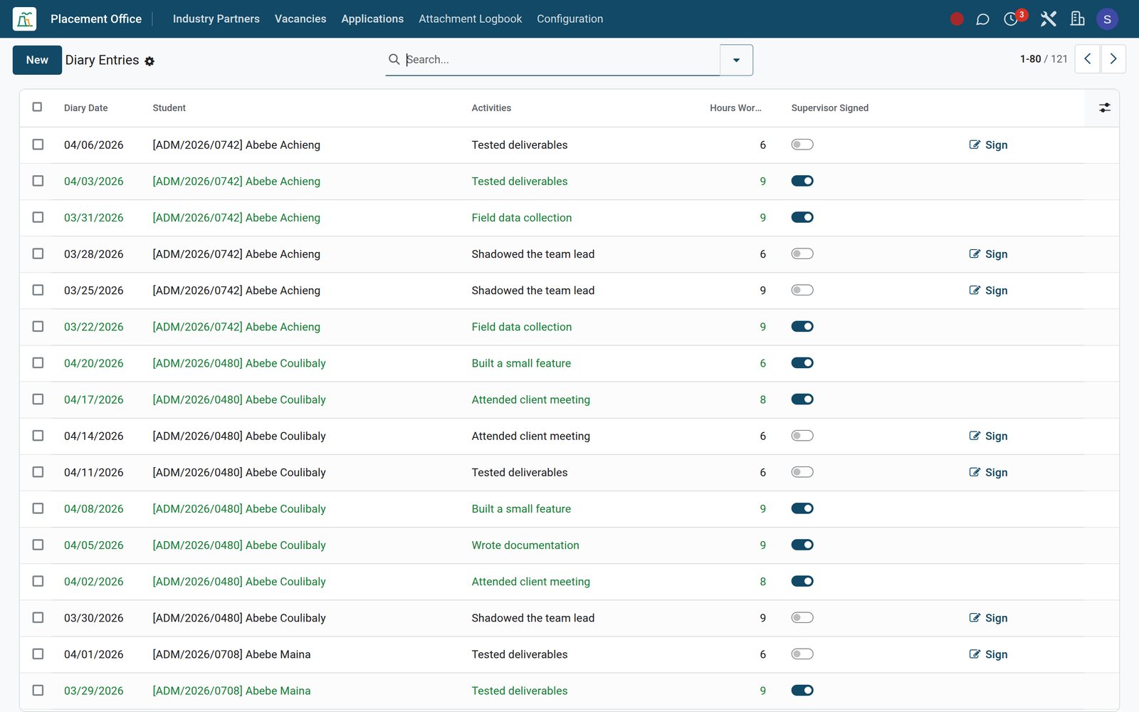
Task: Sort by Supervisor Signed column header
Action: [x=830, y=108]
